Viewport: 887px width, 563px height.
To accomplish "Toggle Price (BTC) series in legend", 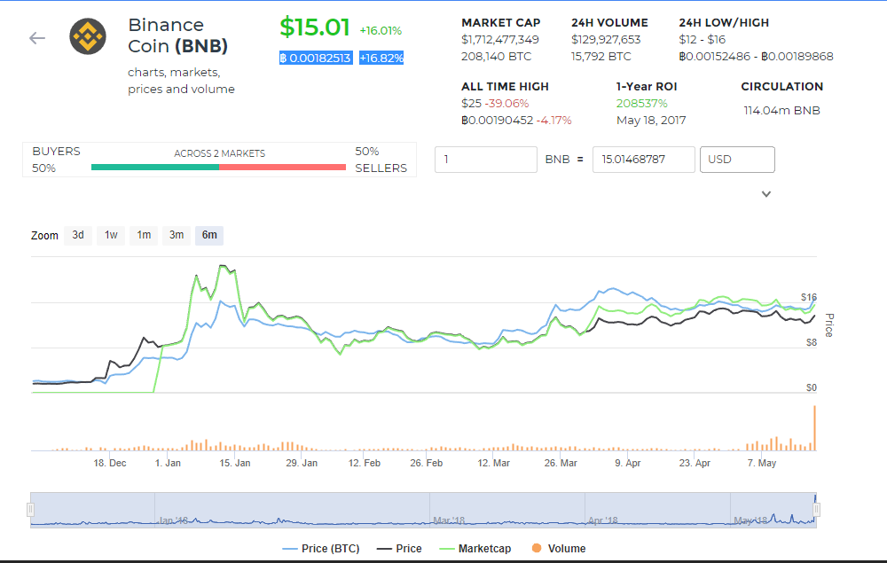I will point(321,548).
